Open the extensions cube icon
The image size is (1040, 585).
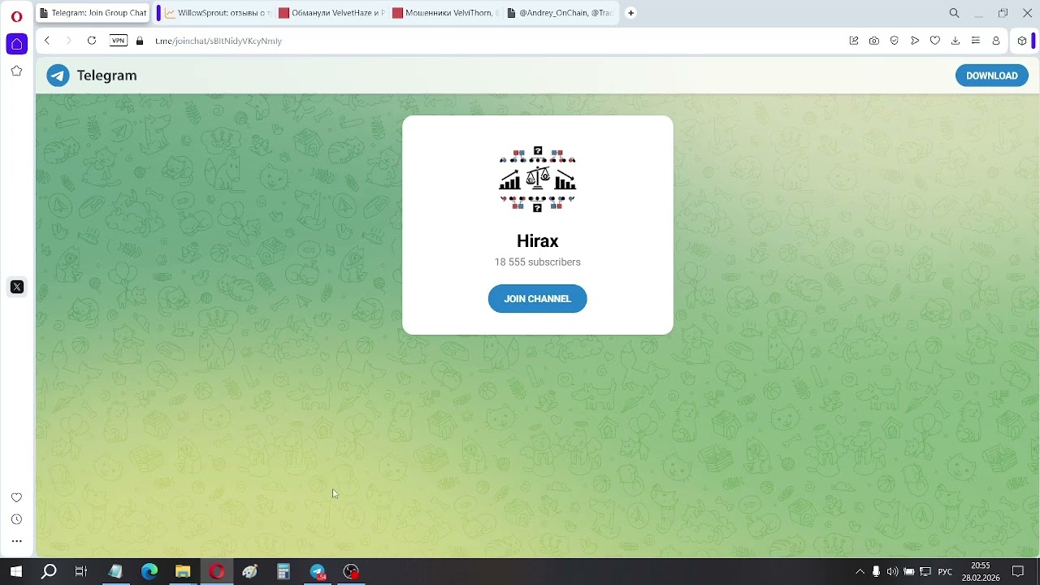pyautogui.click(x=1022, y=41)
